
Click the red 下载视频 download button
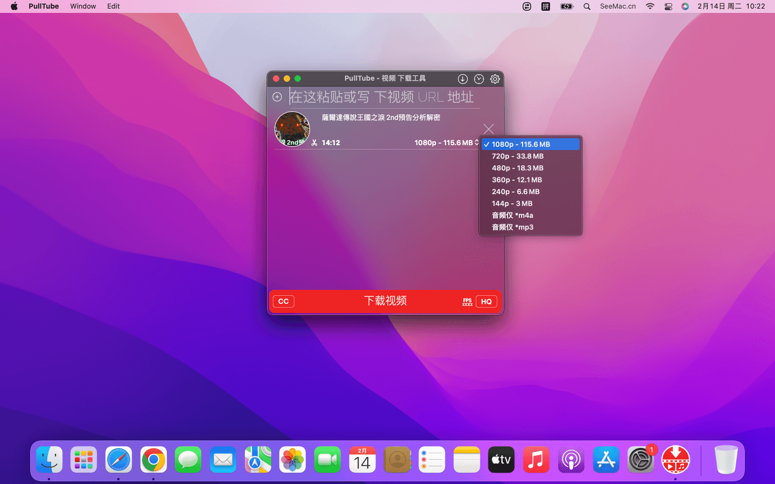point(385,301)
